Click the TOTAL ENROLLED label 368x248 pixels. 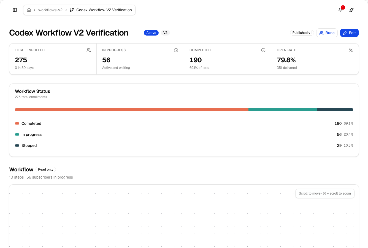pos(30,50)
